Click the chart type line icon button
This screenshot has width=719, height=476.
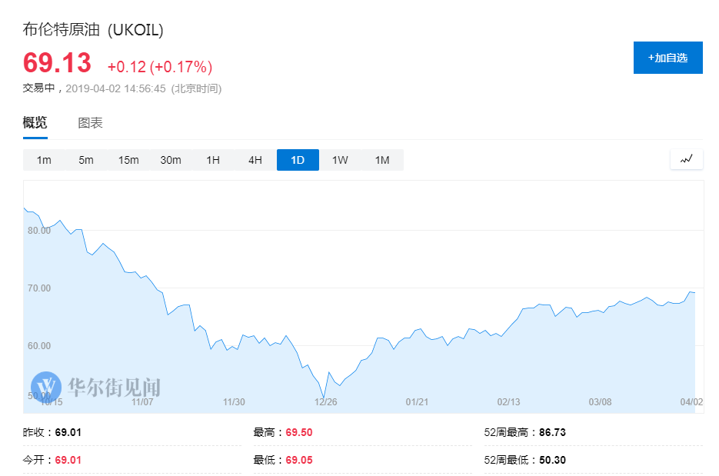[686, 159]
